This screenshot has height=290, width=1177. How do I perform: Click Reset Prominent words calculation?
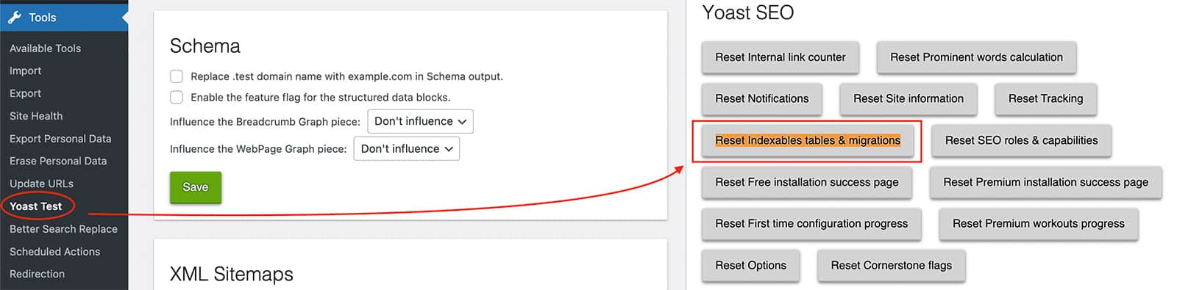[x=976, y=57]
